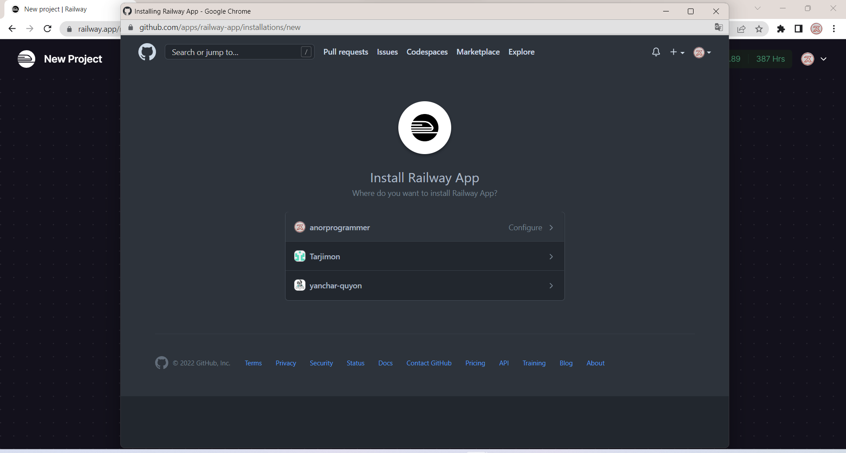This screenshot has width=846, height=453.
Task: Click back arrow in Railway browser window
Action: [x=12, y=29]
